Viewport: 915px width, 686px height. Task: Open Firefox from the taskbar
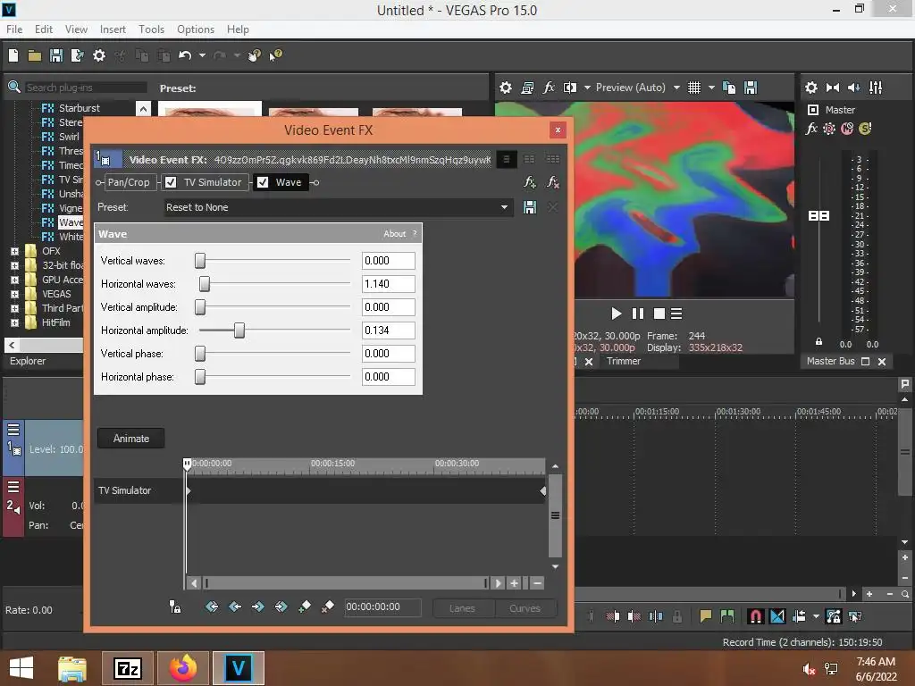[183, 668]
